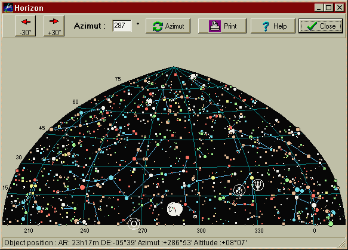This screenshot has height=250, width=348.
Task: Click the green refresh Azimut button
Action: (x=168, y=26)
